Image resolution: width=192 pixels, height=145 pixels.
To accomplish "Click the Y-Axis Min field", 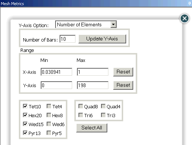I will [56, 85].
